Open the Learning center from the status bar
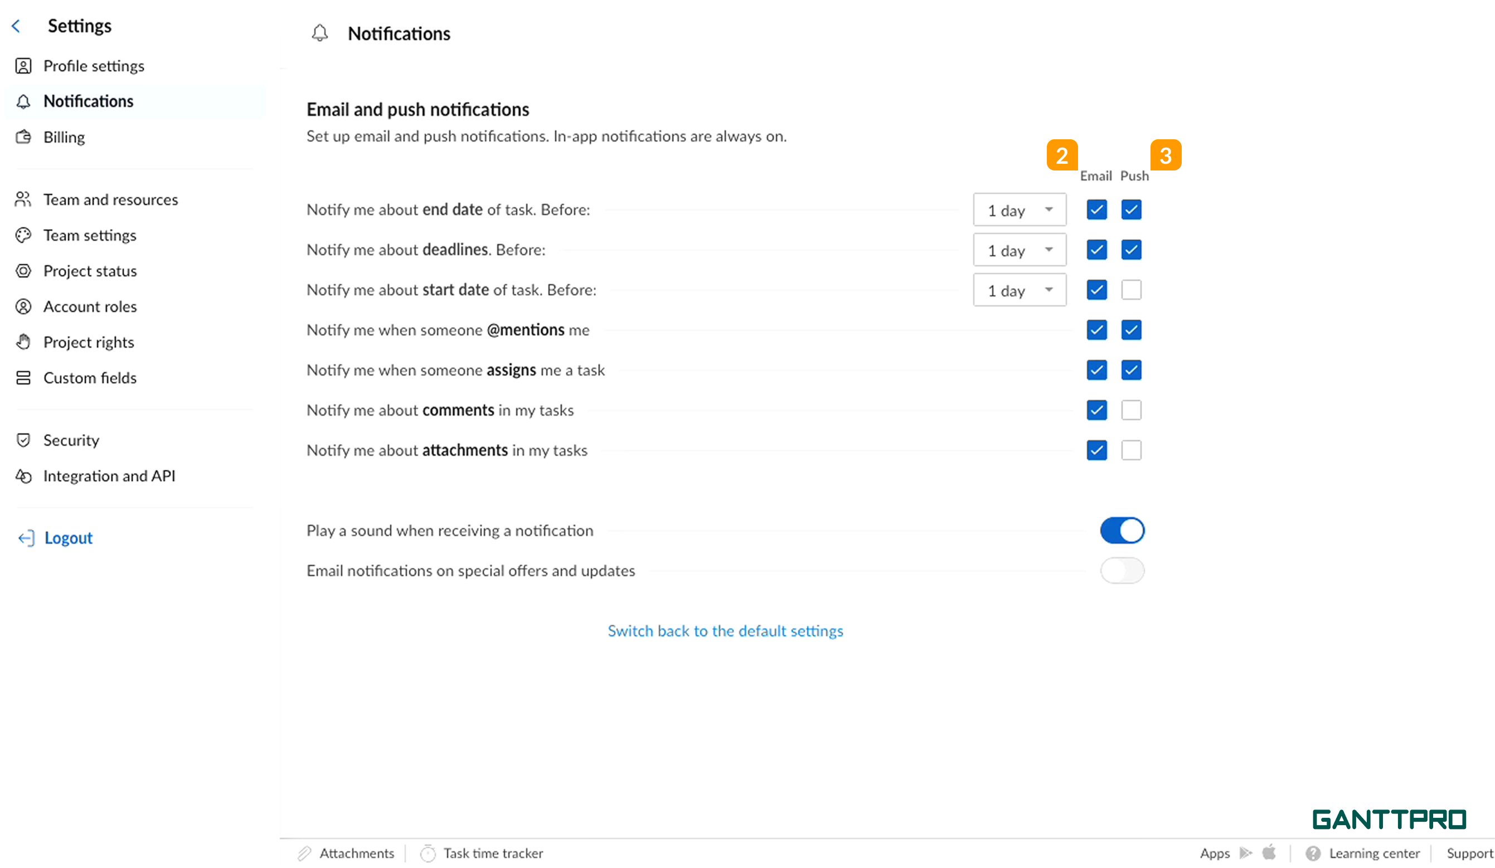Image resolution: width=1495 pixels, height=868 pixels. [1373, 852]
